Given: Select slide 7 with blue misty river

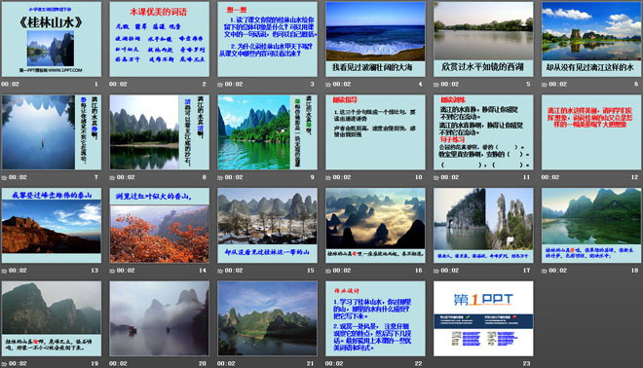Looking at the screenshot, I should click(52, 132).
